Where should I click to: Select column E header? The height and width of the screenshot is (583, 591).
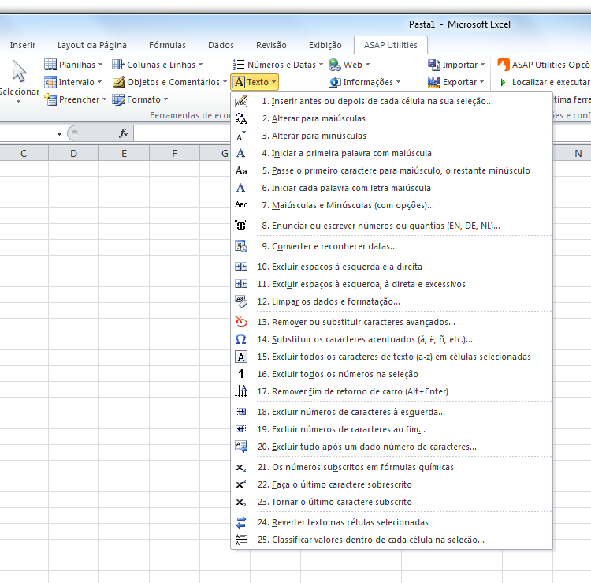pos(124,154)
